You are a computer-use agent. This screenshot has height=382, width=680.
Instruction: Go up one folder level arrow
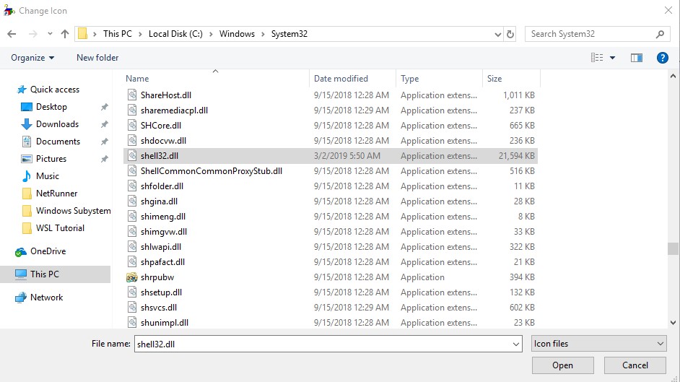tap(65, 34)
